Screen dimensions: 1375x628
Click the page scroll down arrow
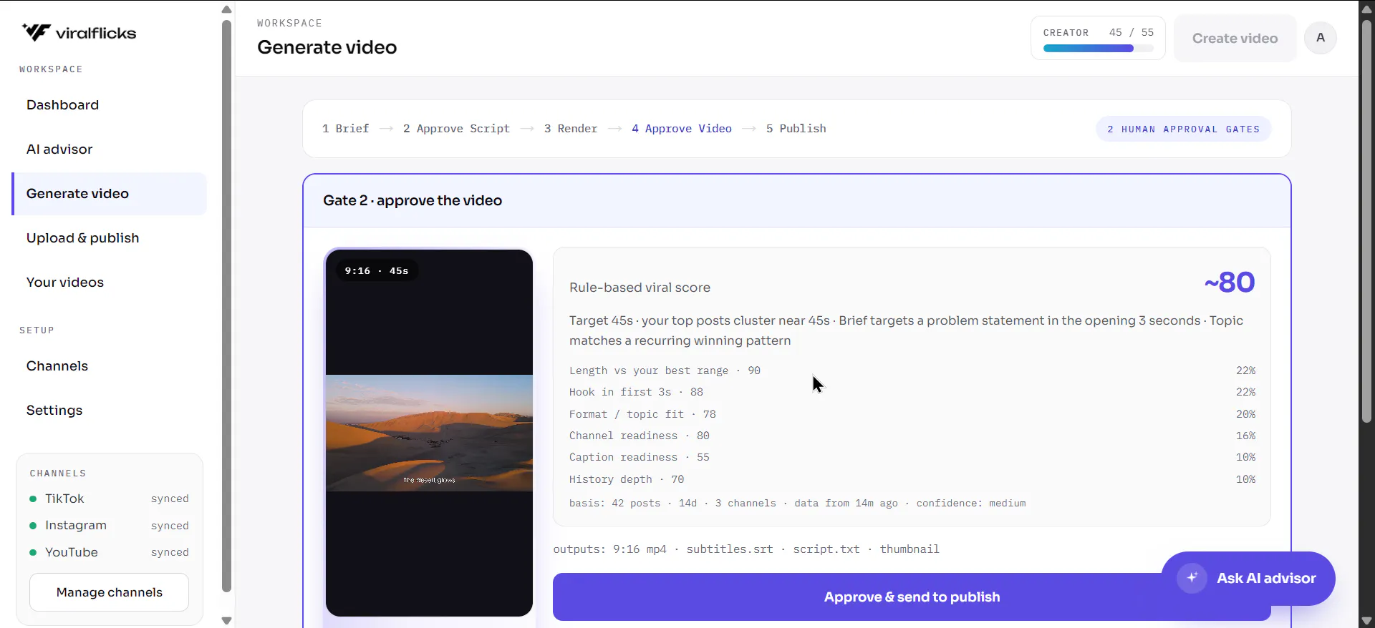1366,620
